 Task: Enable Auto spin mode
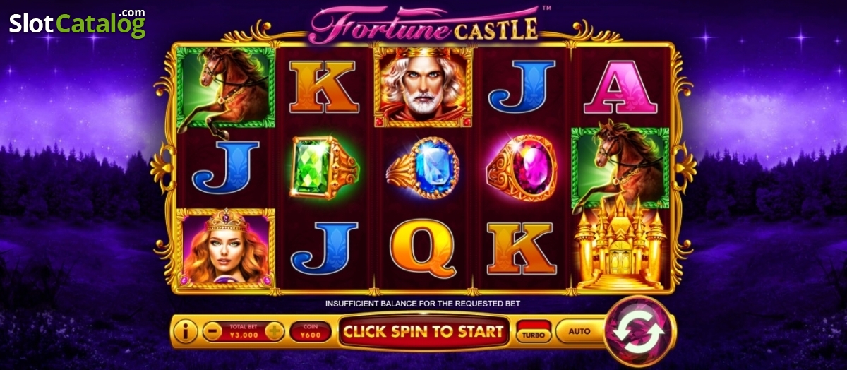click(x=579, y=331)
